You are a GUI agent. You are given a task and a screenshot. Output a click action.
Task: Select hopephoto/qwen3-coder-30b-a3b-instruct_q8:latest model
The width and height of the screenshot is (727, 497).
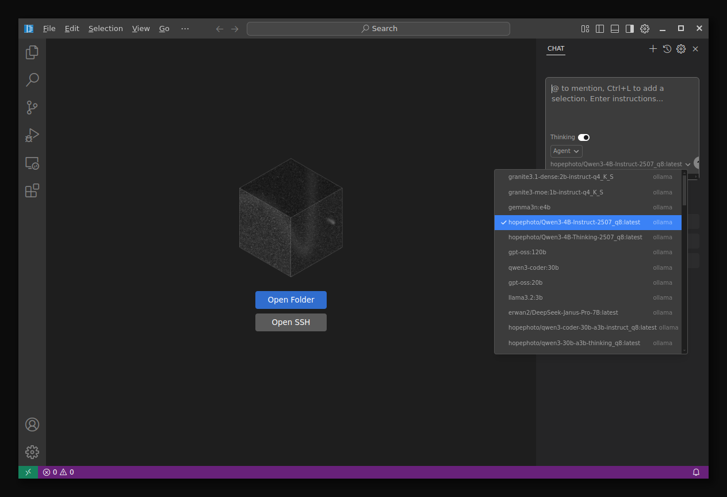(588, 327)
